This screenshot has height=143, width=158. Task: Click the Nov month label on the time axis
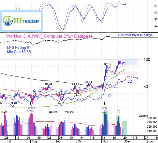(105, 141)
